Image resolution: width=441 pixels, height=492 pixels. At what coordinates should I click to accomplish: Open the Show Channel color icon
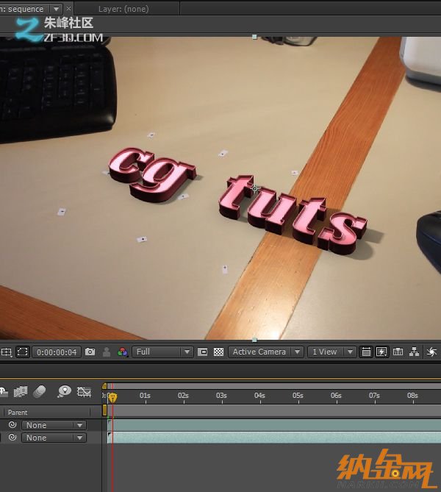(x=123, y=352)
